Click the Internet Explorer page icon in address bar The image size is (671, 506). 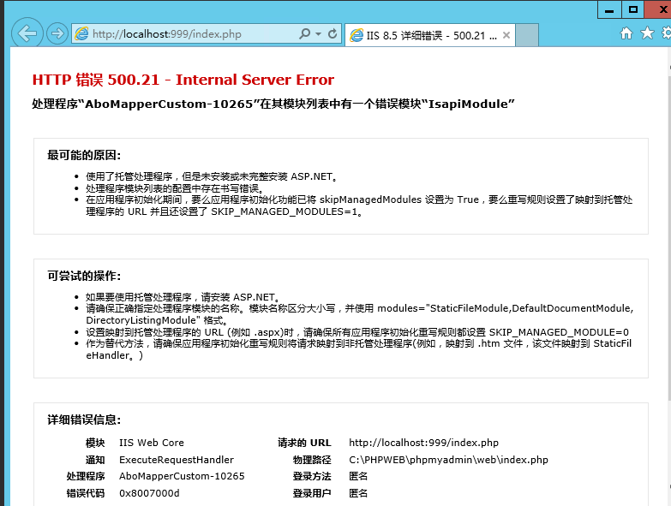[x=81, y=33]
